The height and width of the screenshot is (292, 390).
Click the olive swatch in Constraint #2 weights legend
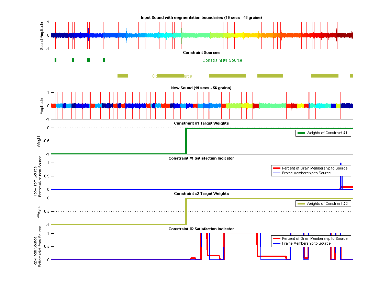(x=301, y=204)
